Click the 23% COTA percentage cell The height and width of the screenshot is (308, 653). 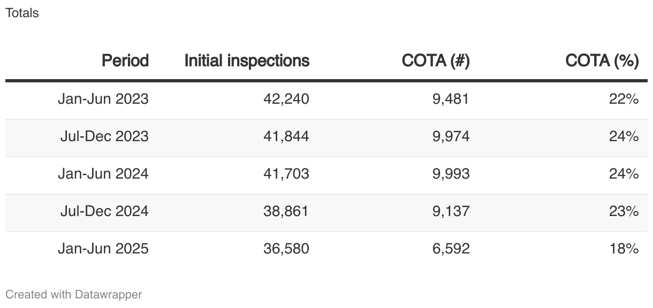[624, 212]
